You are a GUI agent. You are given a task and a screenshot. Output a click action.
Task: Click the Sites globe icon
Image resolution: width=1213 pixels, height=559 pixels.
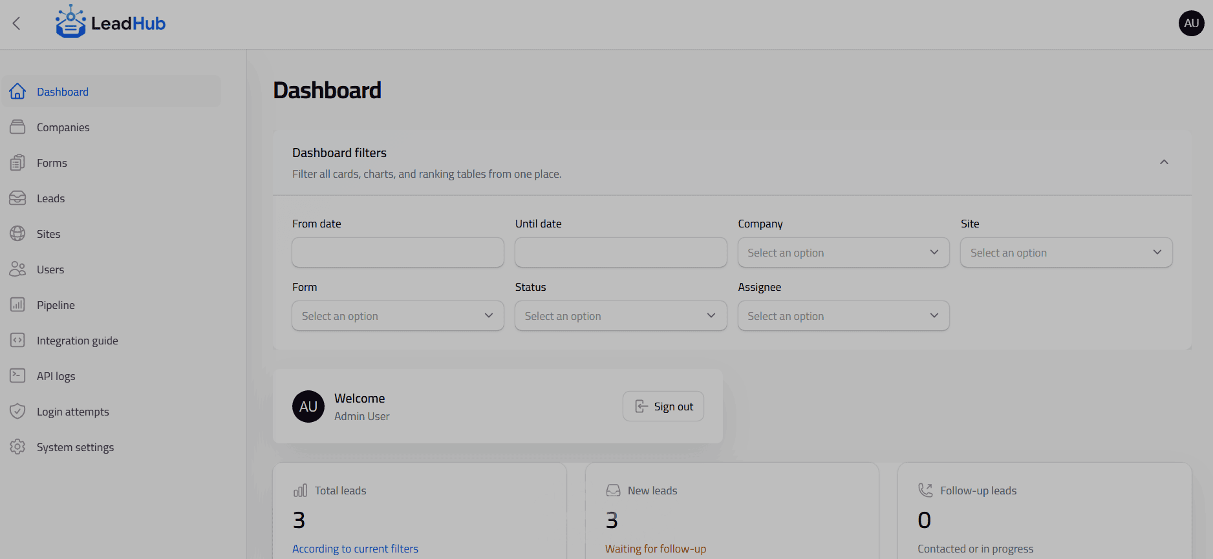(x=17, y=234)
